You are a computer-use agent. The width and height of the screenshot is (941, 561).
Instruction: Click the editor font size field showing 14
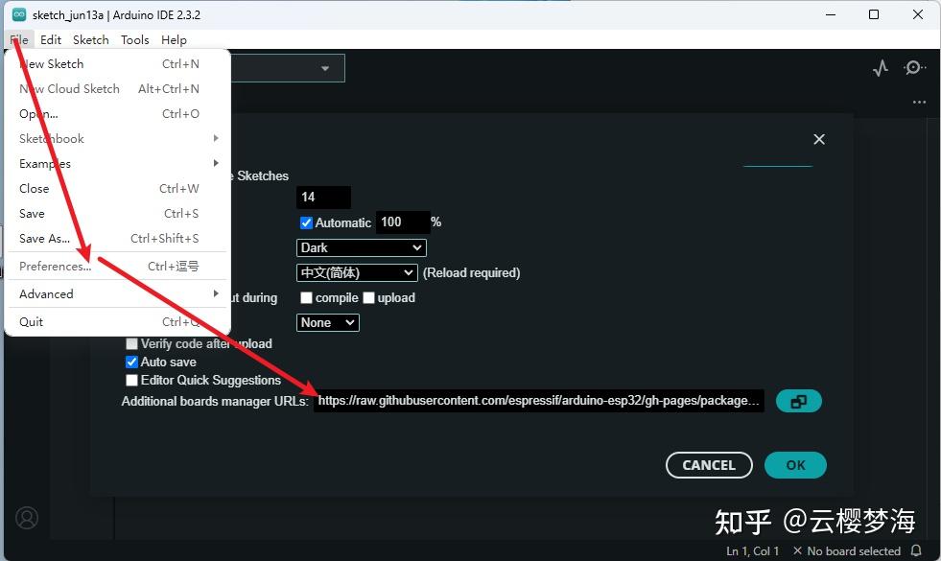(x=323, y=197)
